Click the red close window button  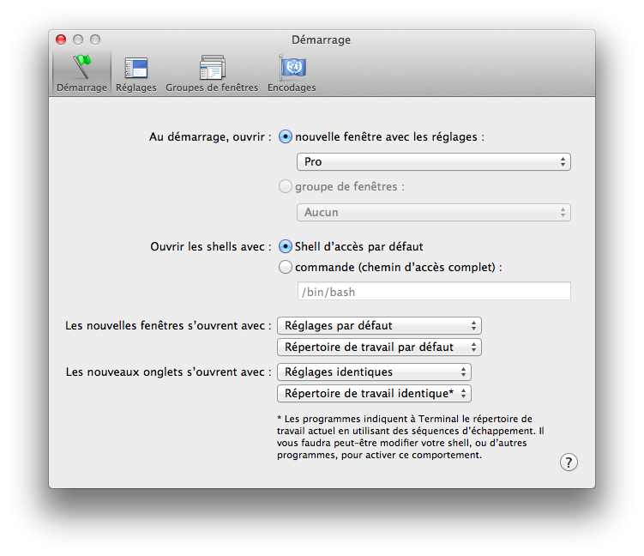pyautogui.click(x=61, y=39)
